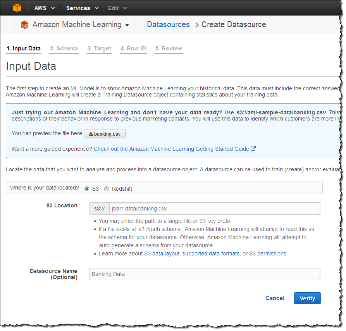Open the AWS dropdown menu
This screenshot has width=346, height=331.
pyautogui.click(x=44, y=8)
